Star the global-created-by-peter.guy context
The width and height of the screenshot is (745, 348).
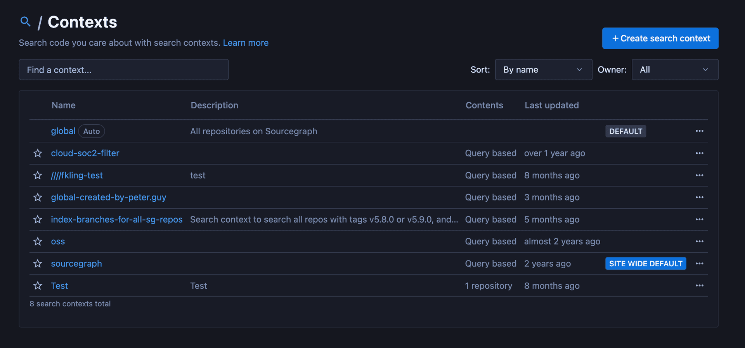pos(38,197)
